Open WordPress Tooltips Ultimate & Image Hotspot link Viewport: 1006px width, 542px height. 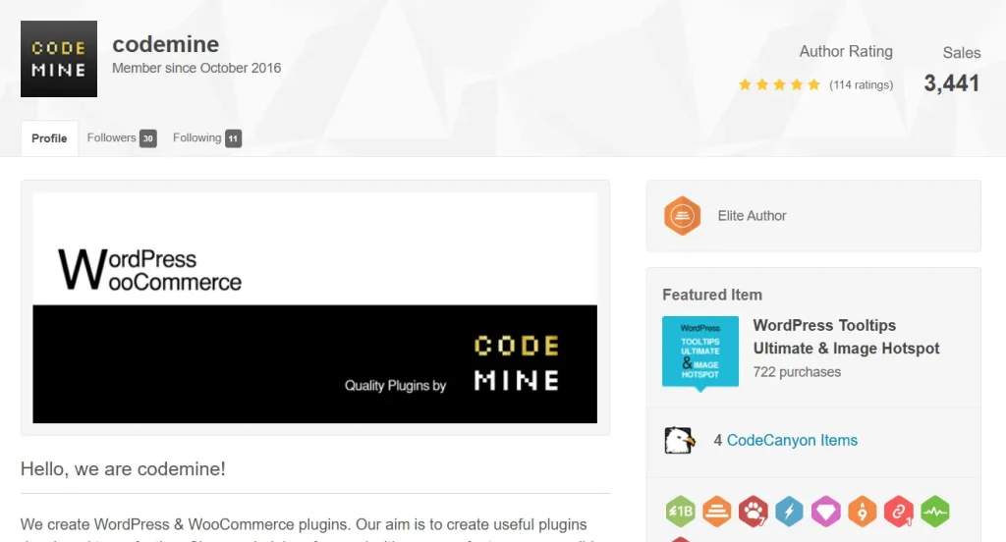(846, 337)
